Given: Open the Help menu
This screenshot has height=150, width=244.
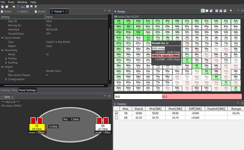Looking at the screenshot, I should pyautogui.click(x=33, y=2).
